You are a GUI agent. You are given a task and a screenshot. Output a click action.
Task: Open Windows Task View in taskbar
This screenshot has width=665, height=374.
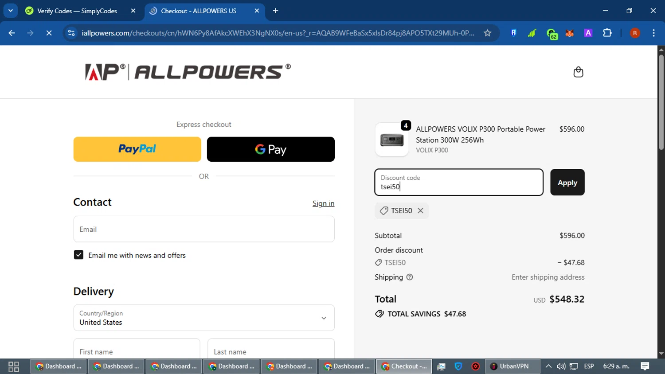(x=14, y=366)
